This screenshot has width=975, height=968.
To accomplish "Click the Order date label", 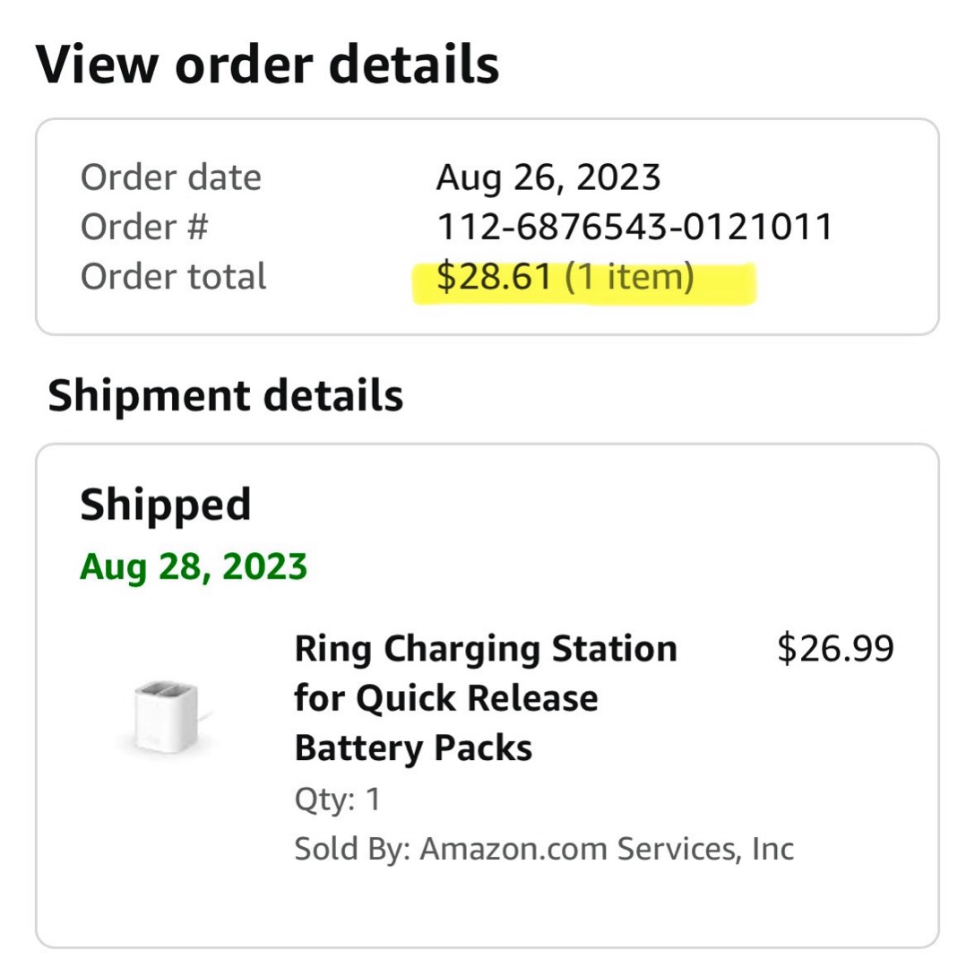I will click(x=171, y=177).
